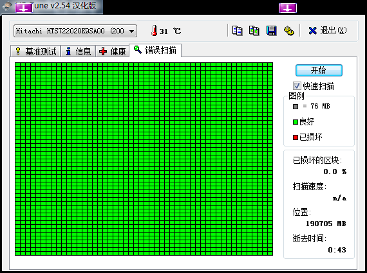Image resolution: width=367 pixels, height=273 pixels.
Task: Toggle the 快速扫描 quick scan checkbox
Action: coord(297,85)
